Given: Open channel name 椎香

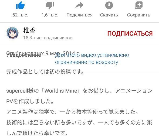Looking at the screenshot, I should [x=29, y=30].
